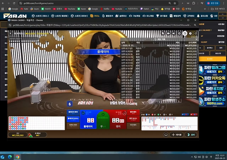Viewport: 227px width, 160px height.
Task: Click the player road prediction pill (blue P)
Action: 185,115
